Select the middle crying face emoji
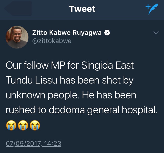 point(23,125)
